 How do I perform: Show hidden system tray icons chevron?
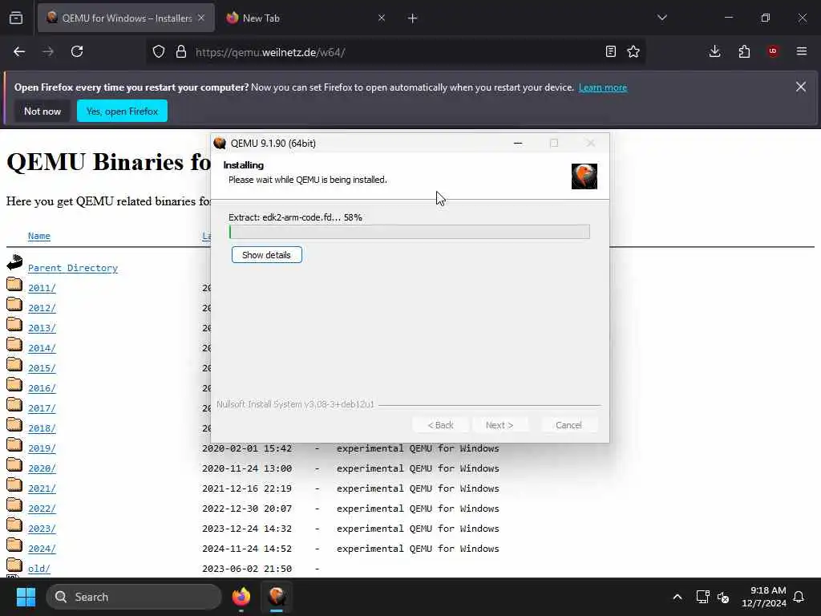point(677,597)
